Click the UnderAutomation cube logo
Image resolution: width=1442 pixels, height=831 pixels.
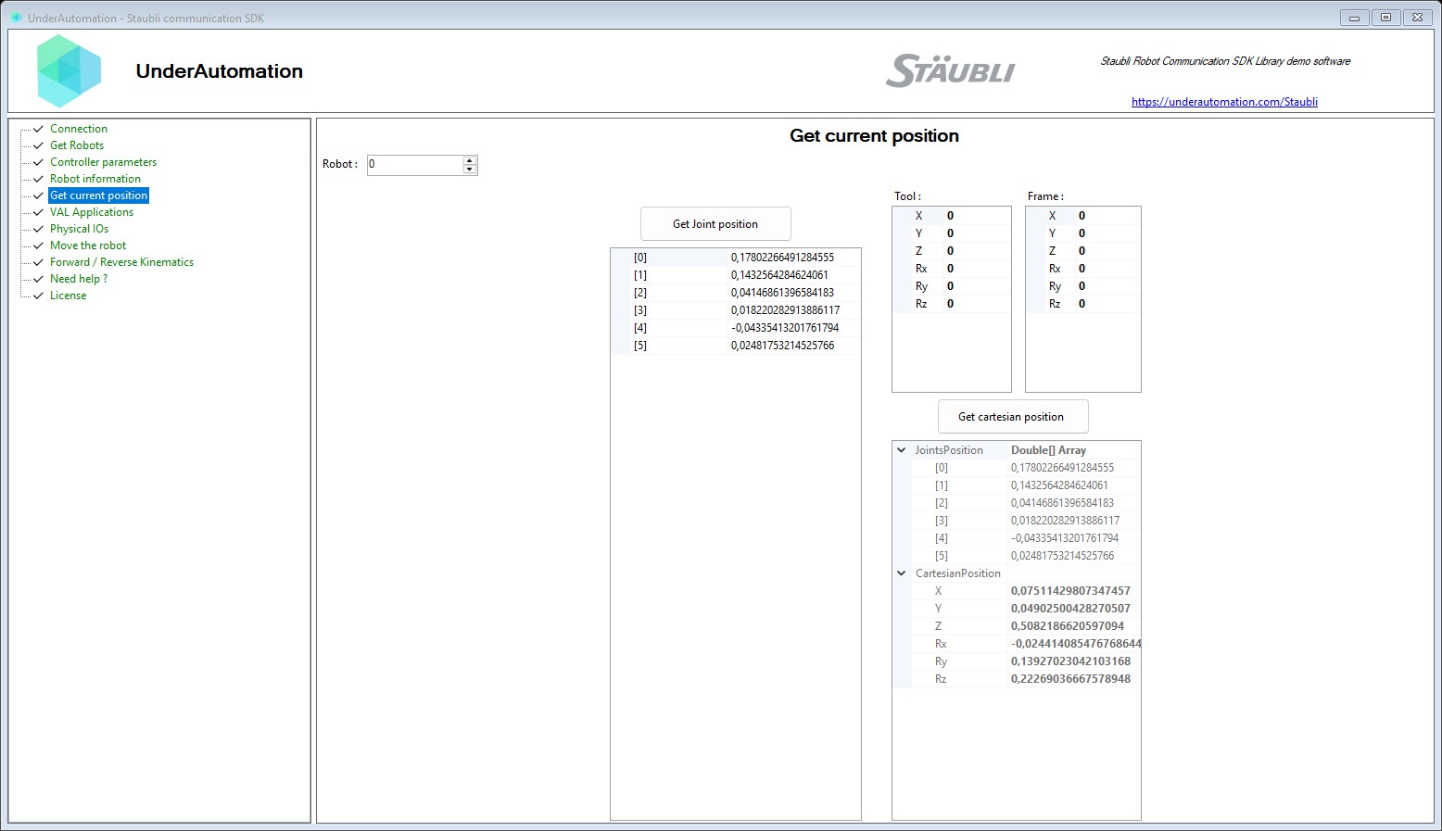pos(69,70)
